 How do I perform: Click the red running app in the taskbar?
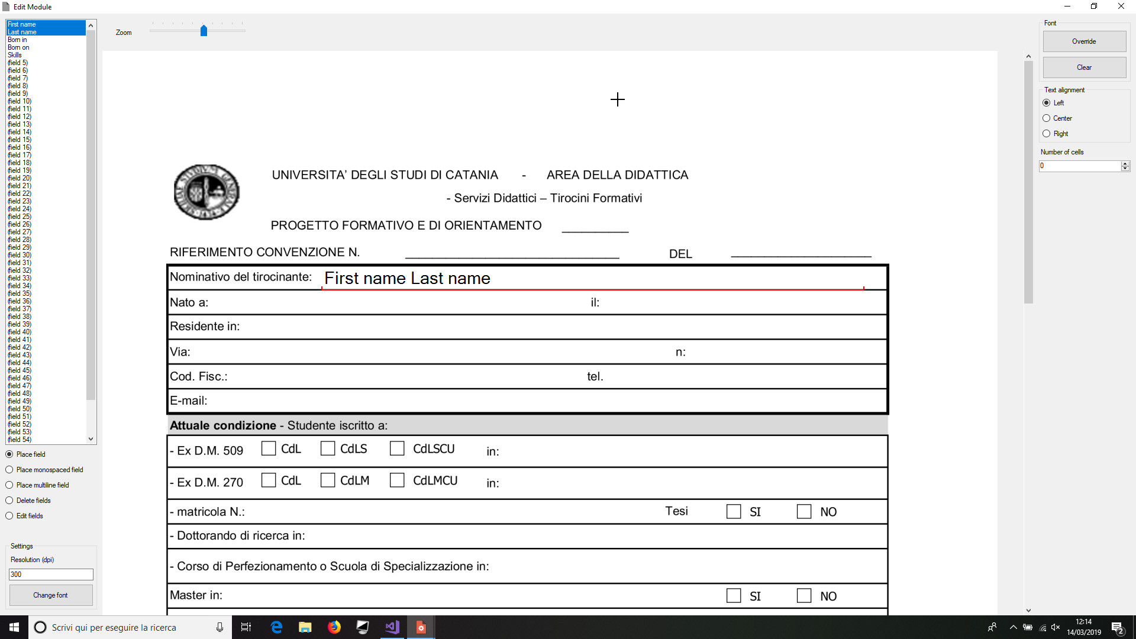[421, 627]
